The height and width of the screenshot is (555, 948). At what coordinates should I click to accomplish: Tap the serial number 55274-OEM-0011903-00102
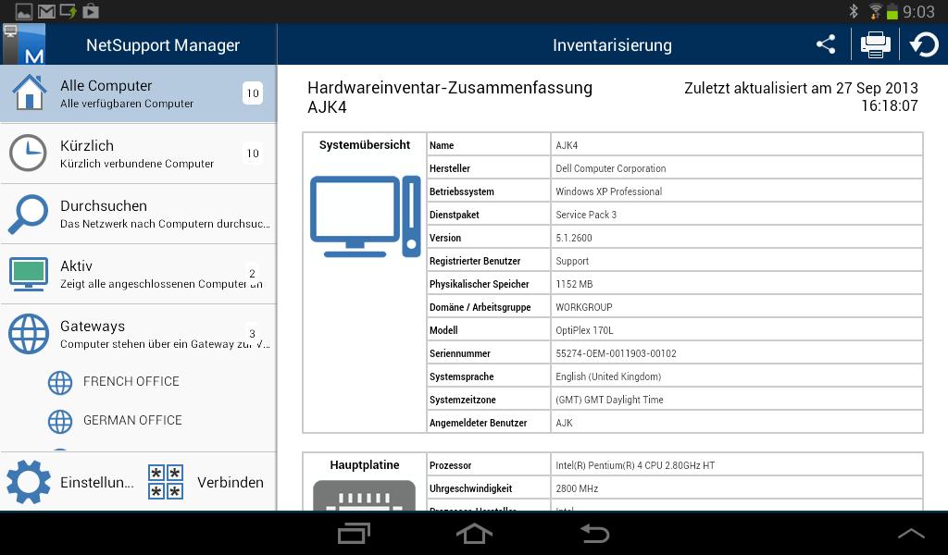pos(616,353)
